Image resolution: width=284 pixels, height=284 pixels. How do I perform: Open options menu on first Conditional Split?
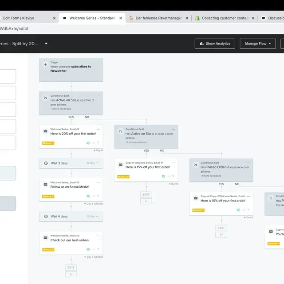coord(98,96)
